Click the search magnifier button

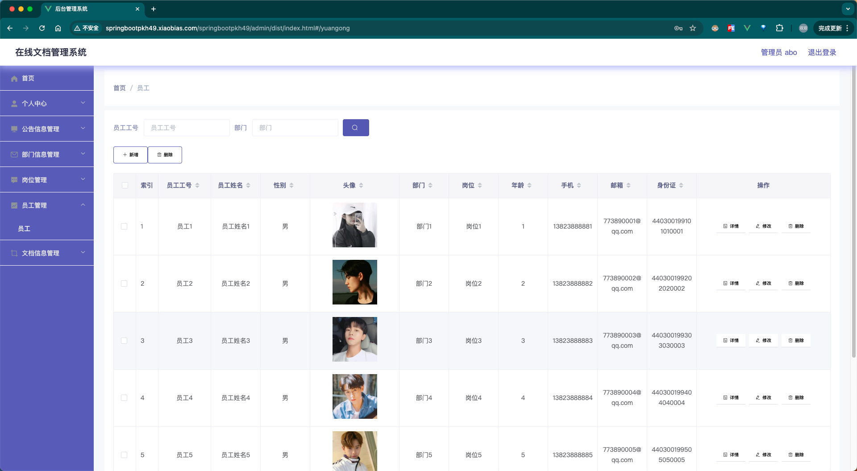[x=356, y=128]
